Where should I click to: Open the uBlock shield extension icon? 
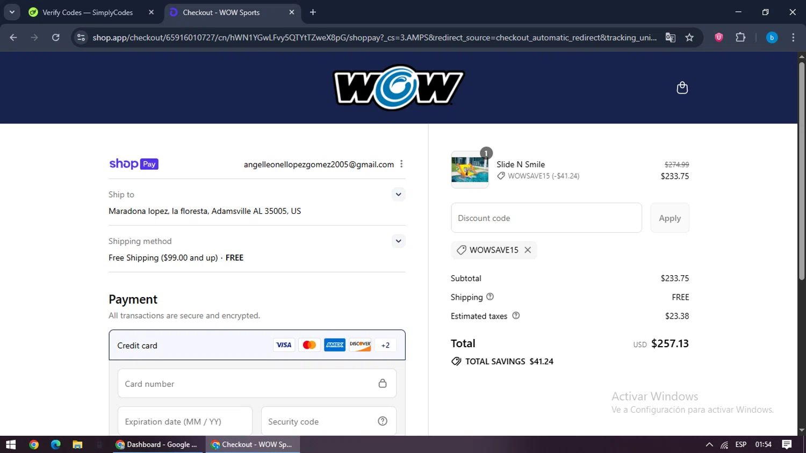point(718,37)
